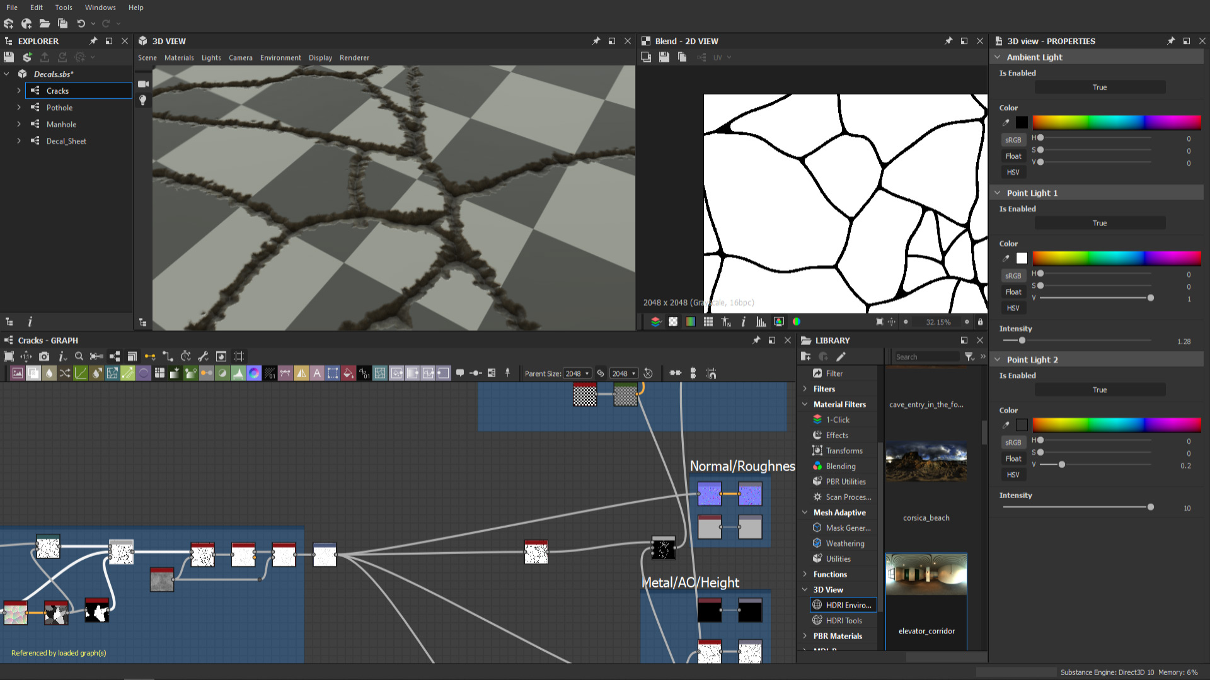Open the File menu
Viewport: 1210px width, 680px height.
tap(12, 8)
